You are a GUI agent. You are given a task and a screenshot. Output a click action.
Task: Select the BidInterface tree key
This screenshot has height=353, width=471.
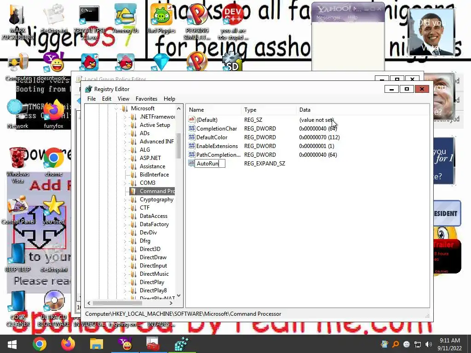(154, 175)
